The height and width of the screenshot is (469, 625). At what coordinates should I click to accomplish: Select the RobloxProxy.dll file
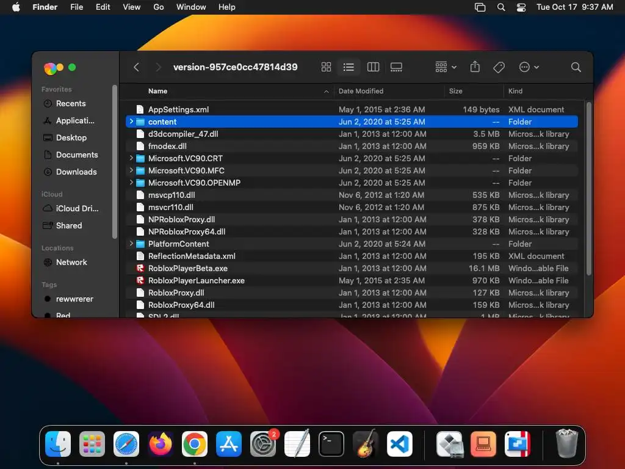352,293
